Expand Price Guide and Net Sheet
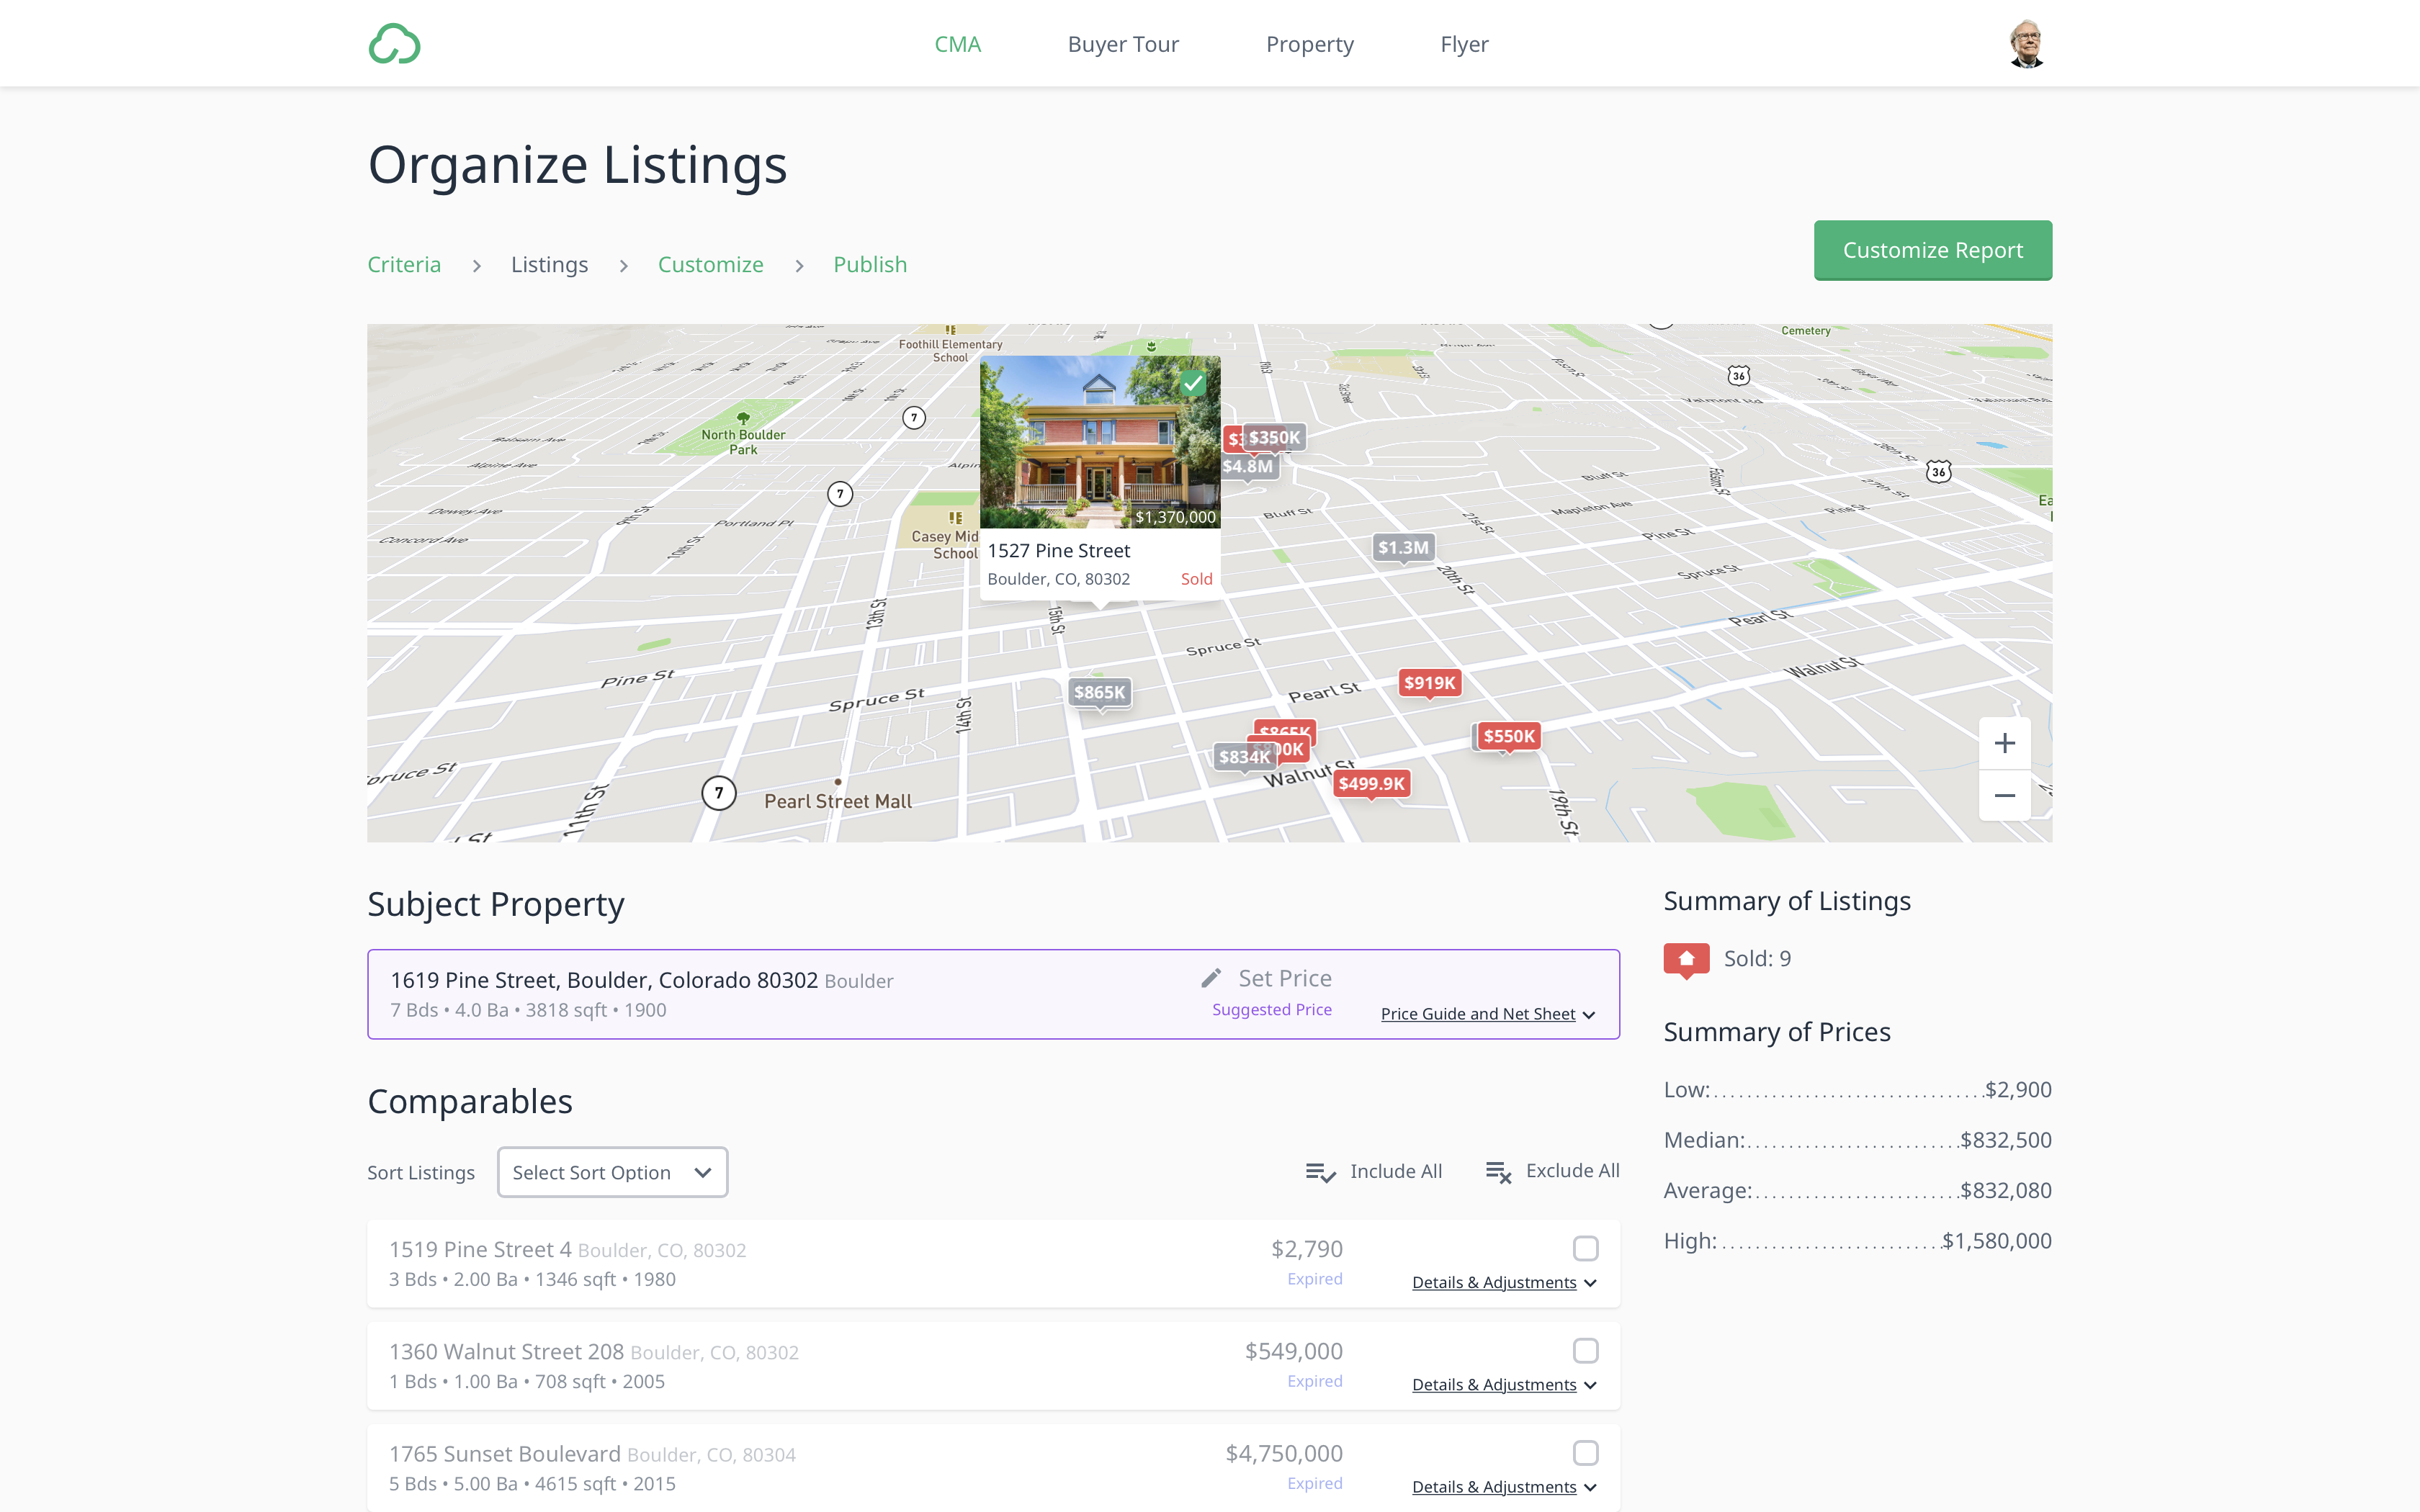This screenshot has width=2420, height=1512. pos(1487,1014)
